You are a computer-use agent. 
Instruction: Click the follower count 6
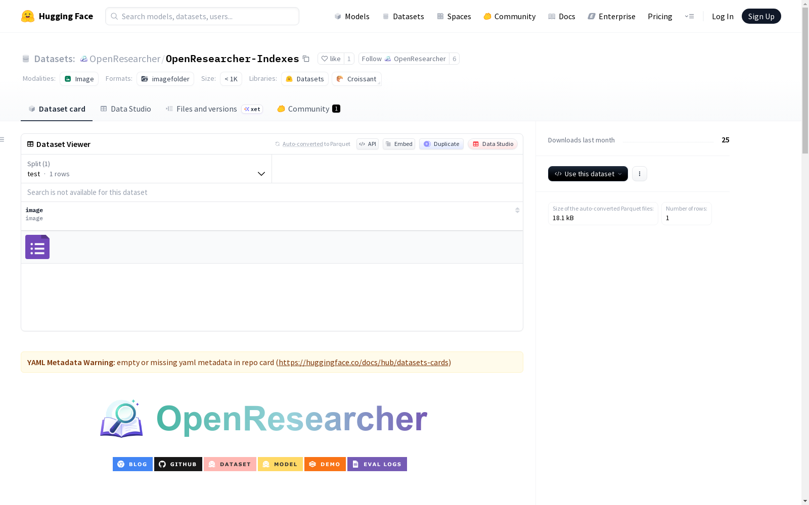coord(454,59)
